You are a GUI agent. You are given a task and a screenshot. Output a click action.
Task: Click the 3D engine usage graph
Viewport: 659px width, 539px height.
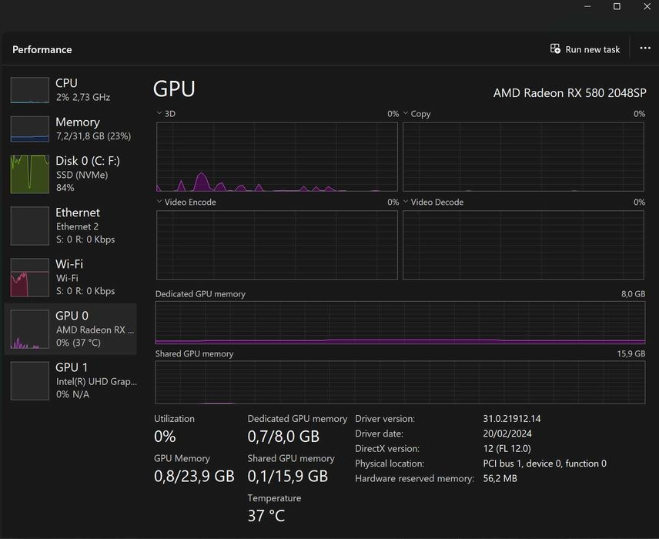tap(277, 157)
